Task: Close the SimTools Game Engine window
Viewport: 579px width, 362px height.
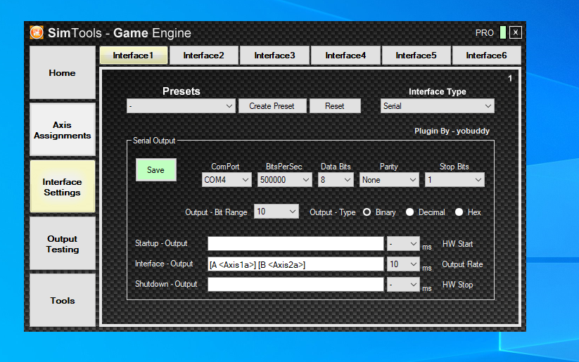Action: 516,32
